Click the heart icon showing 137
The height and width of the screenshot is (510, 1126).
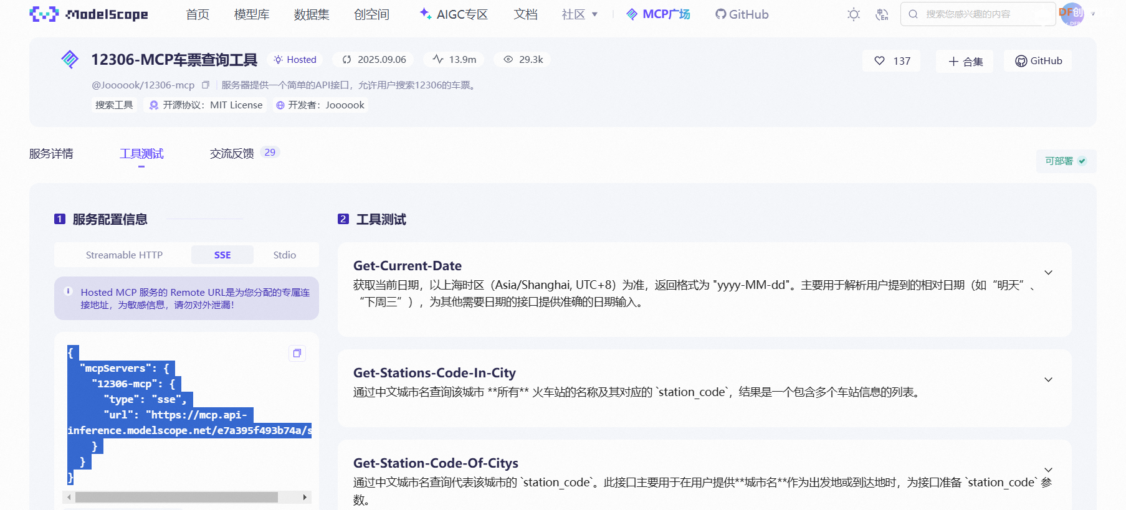click(879, 60)
